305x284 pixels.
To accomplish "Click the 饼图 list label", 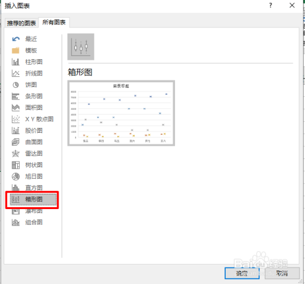I will [31, 85].
